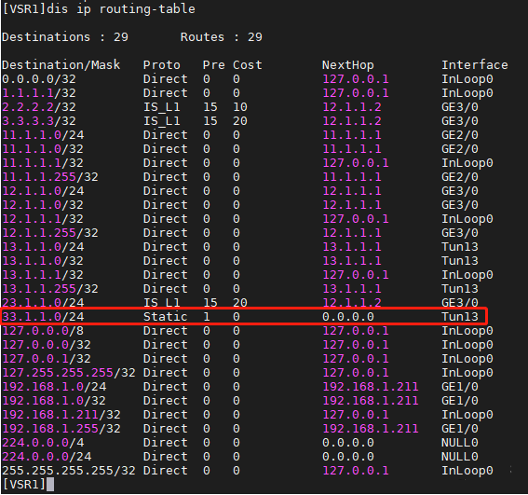Click the 'Destinations : 29' summary text
528x495 pixels.
[65, 36]
